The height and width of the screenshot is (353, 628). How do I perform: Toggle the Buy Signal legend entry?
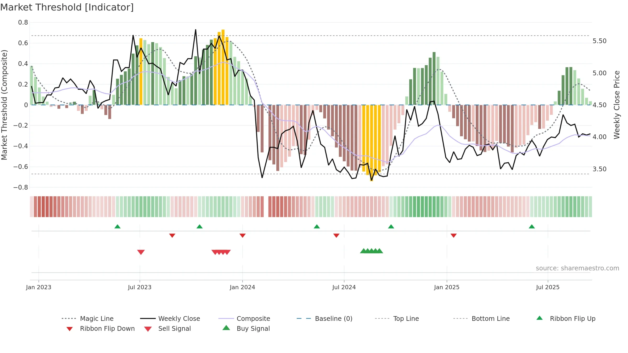pos(246,328)
